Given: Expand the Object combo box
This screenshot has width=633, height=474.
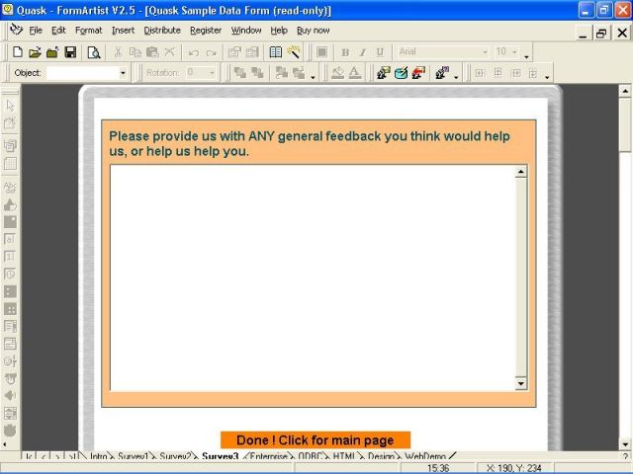Looking at the screenshot, I should (x=123, y=73).
